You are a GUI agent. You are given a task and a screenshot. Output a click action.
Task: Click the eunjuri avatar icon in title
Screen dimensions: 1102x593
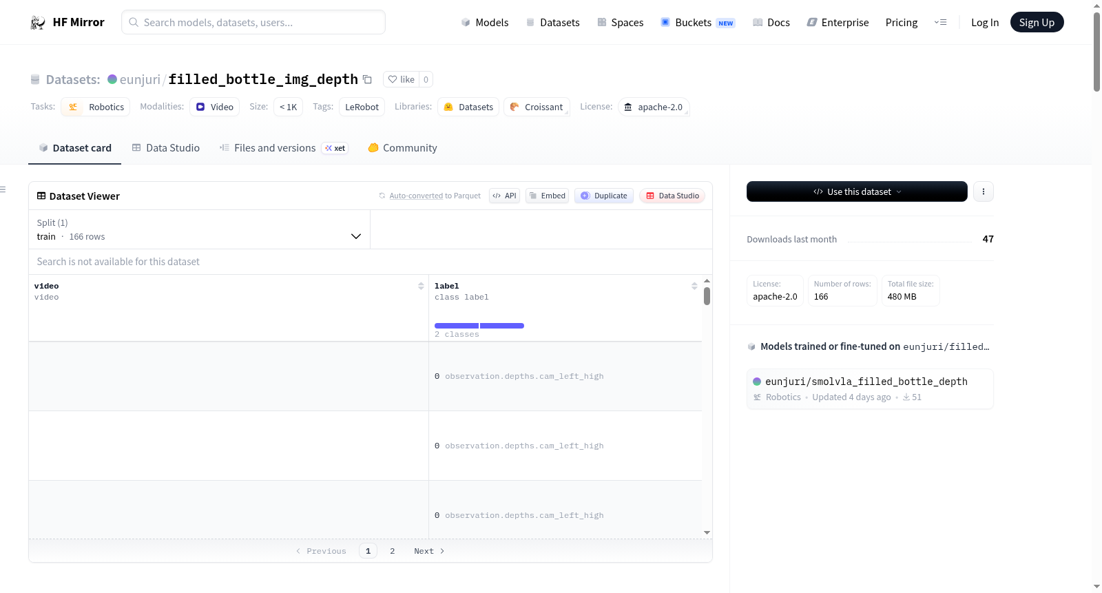click(x=112, y=79)
